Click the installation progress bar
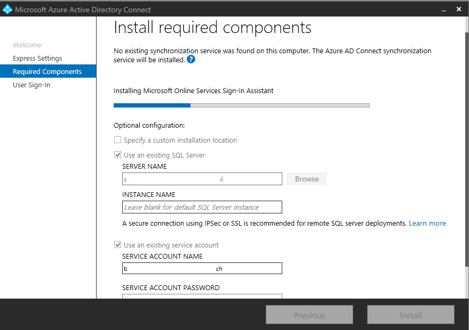Image resolution: width=469 pixels, height=330 pixels. 241,105
